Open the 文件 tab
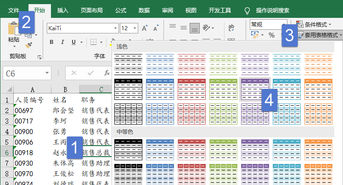 pyautogui.click(x=14, y=10)
